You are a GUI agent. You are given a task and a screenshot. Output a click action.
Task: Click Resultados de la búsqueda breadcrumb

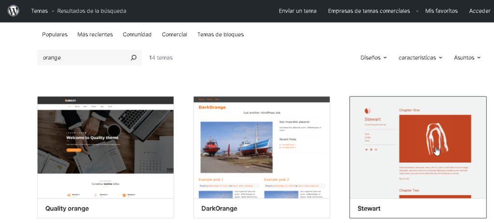92,11
